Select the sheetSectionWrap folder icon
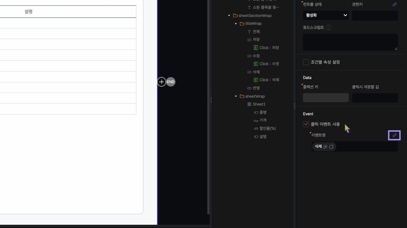Image resolution: width=407 pixels, height=228 pixels. (x=235, y=16)
